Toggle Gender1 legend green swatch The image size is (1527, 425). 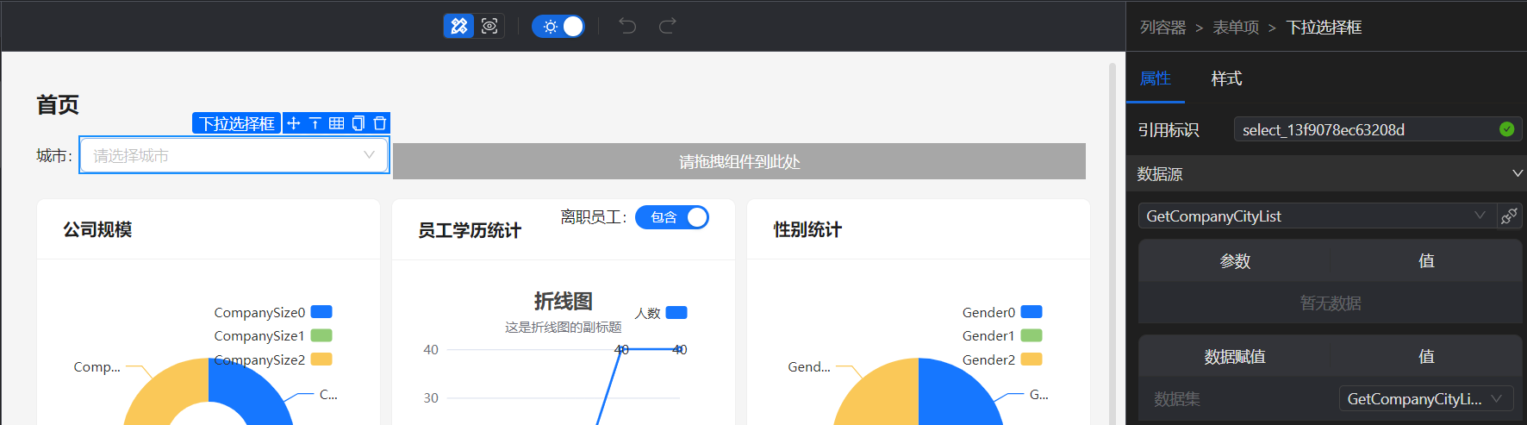(x=1032, y=335)
